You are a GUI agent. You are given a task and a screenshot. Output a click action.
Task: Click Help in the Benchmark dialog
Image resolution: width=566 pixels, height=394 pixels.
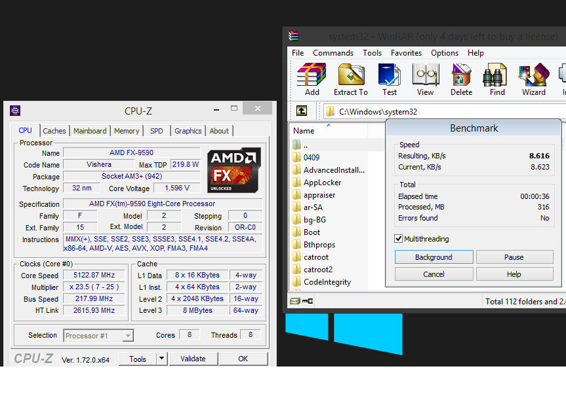514,274
